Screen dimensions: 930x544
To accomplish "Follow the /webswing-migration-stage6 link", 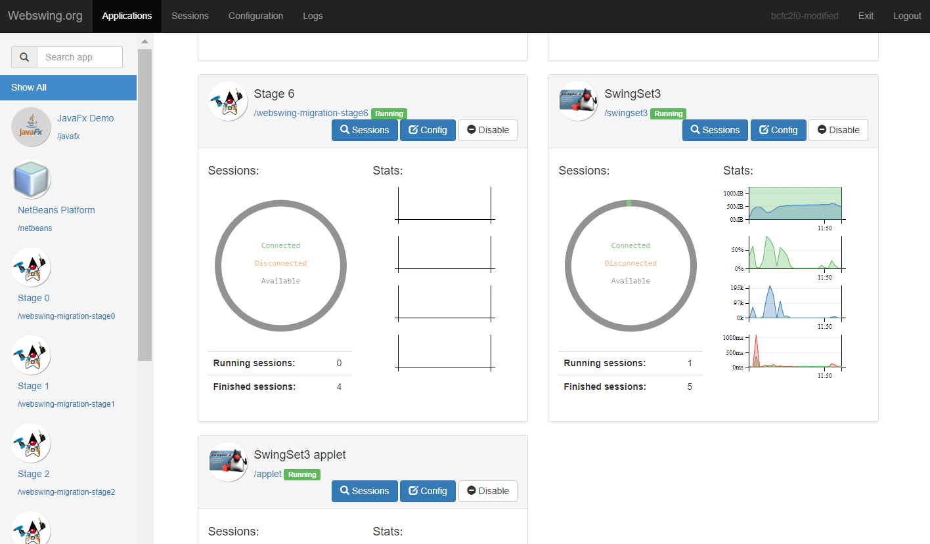I will tap(311, 114).
